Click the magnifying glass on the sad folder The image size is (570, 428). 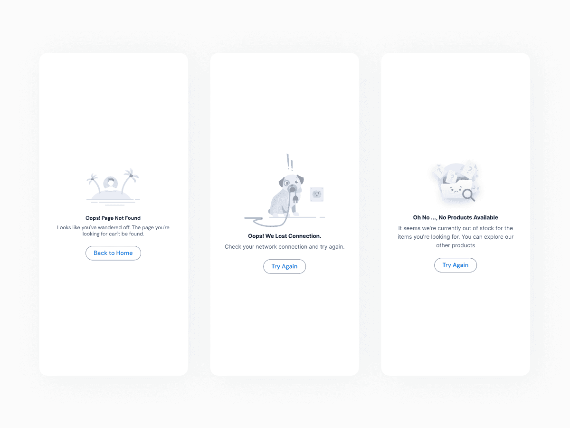[x=468, y=195]
